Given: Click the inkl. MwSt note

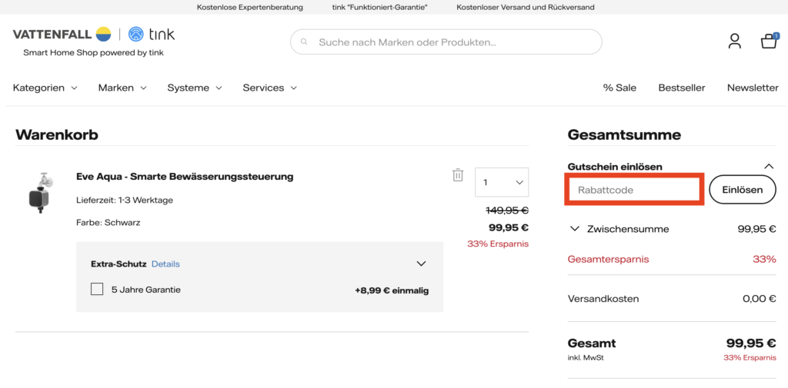Looking at the screenshot, I should point(585,358).
